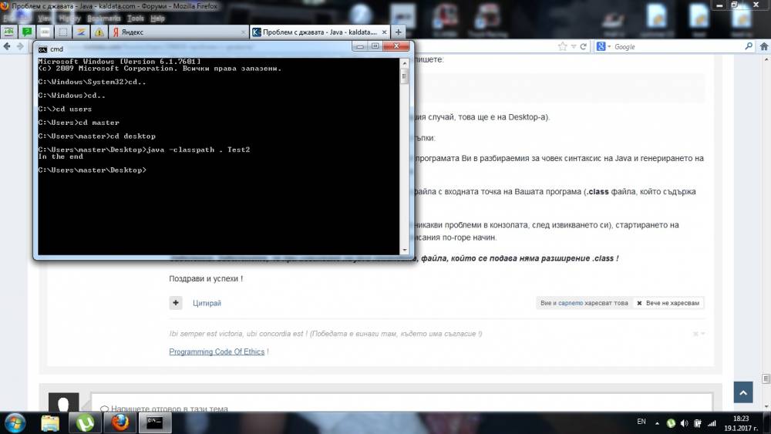
Task: Click the 'java -classpath . Test2' command line
Action: click(198, 150)
